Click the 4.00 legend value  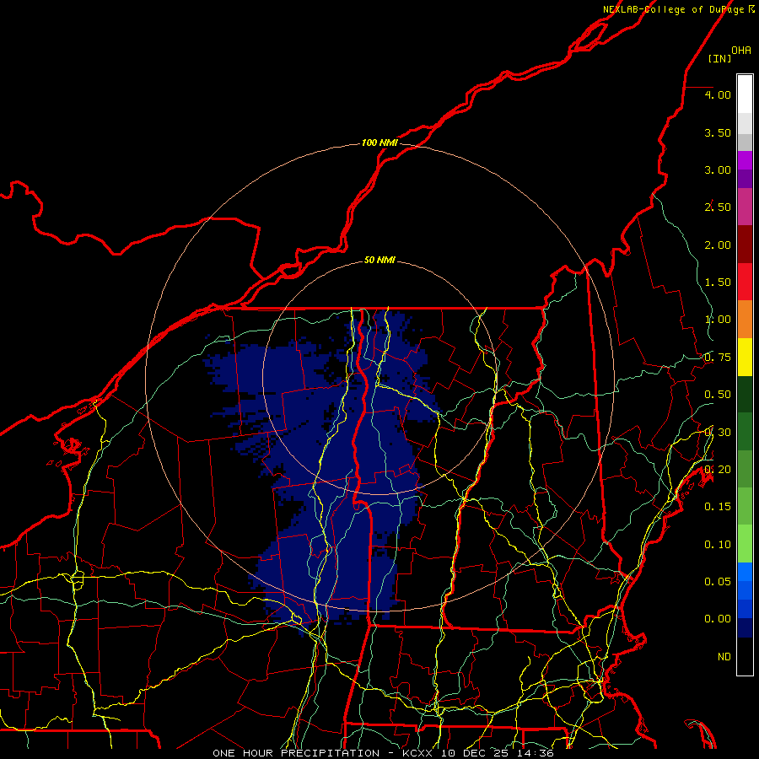(718, 94)
